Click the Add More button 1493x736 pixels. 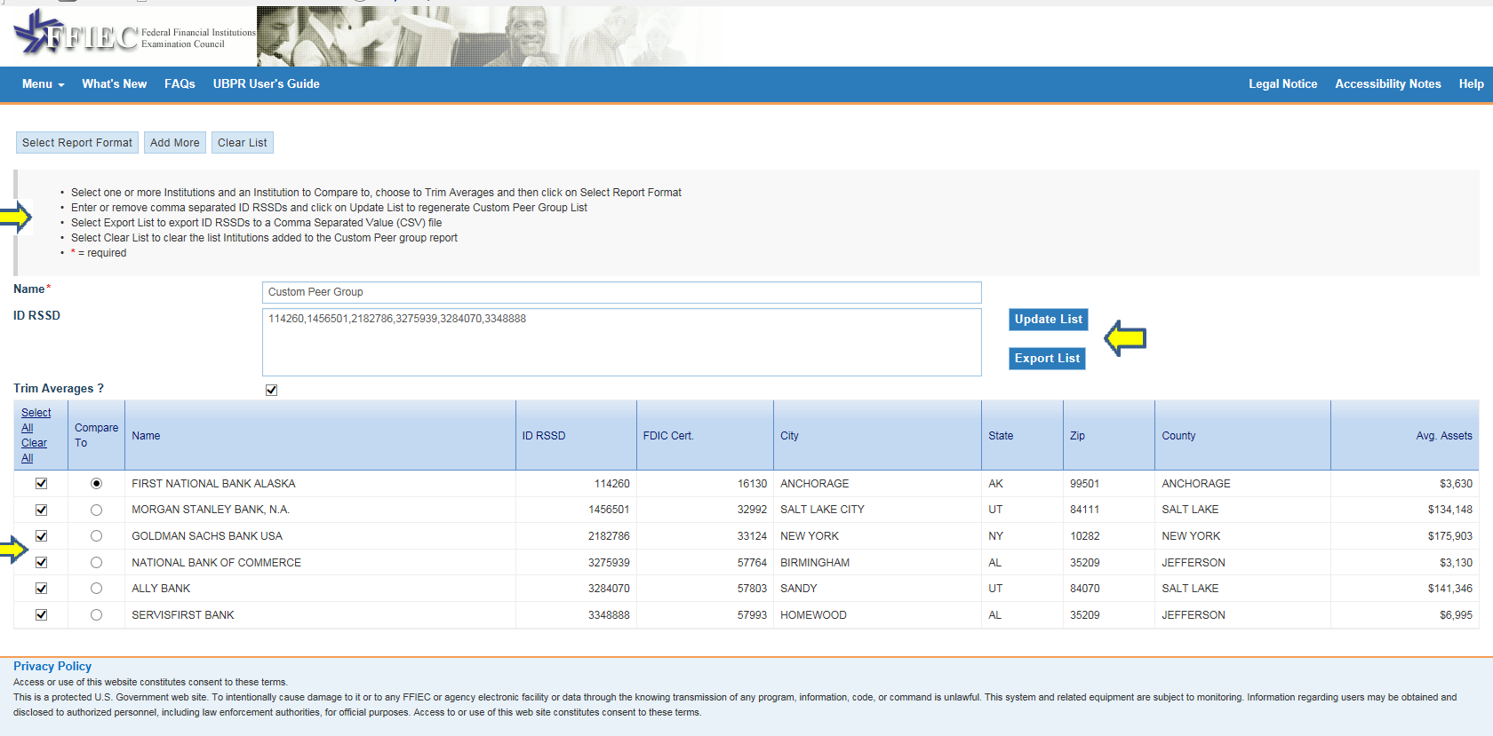(175, 143)
